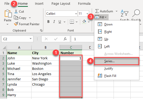This screenshot has width=143, height=99.
Task: Click the formula bar input showing 1
Action: [83, 39]
